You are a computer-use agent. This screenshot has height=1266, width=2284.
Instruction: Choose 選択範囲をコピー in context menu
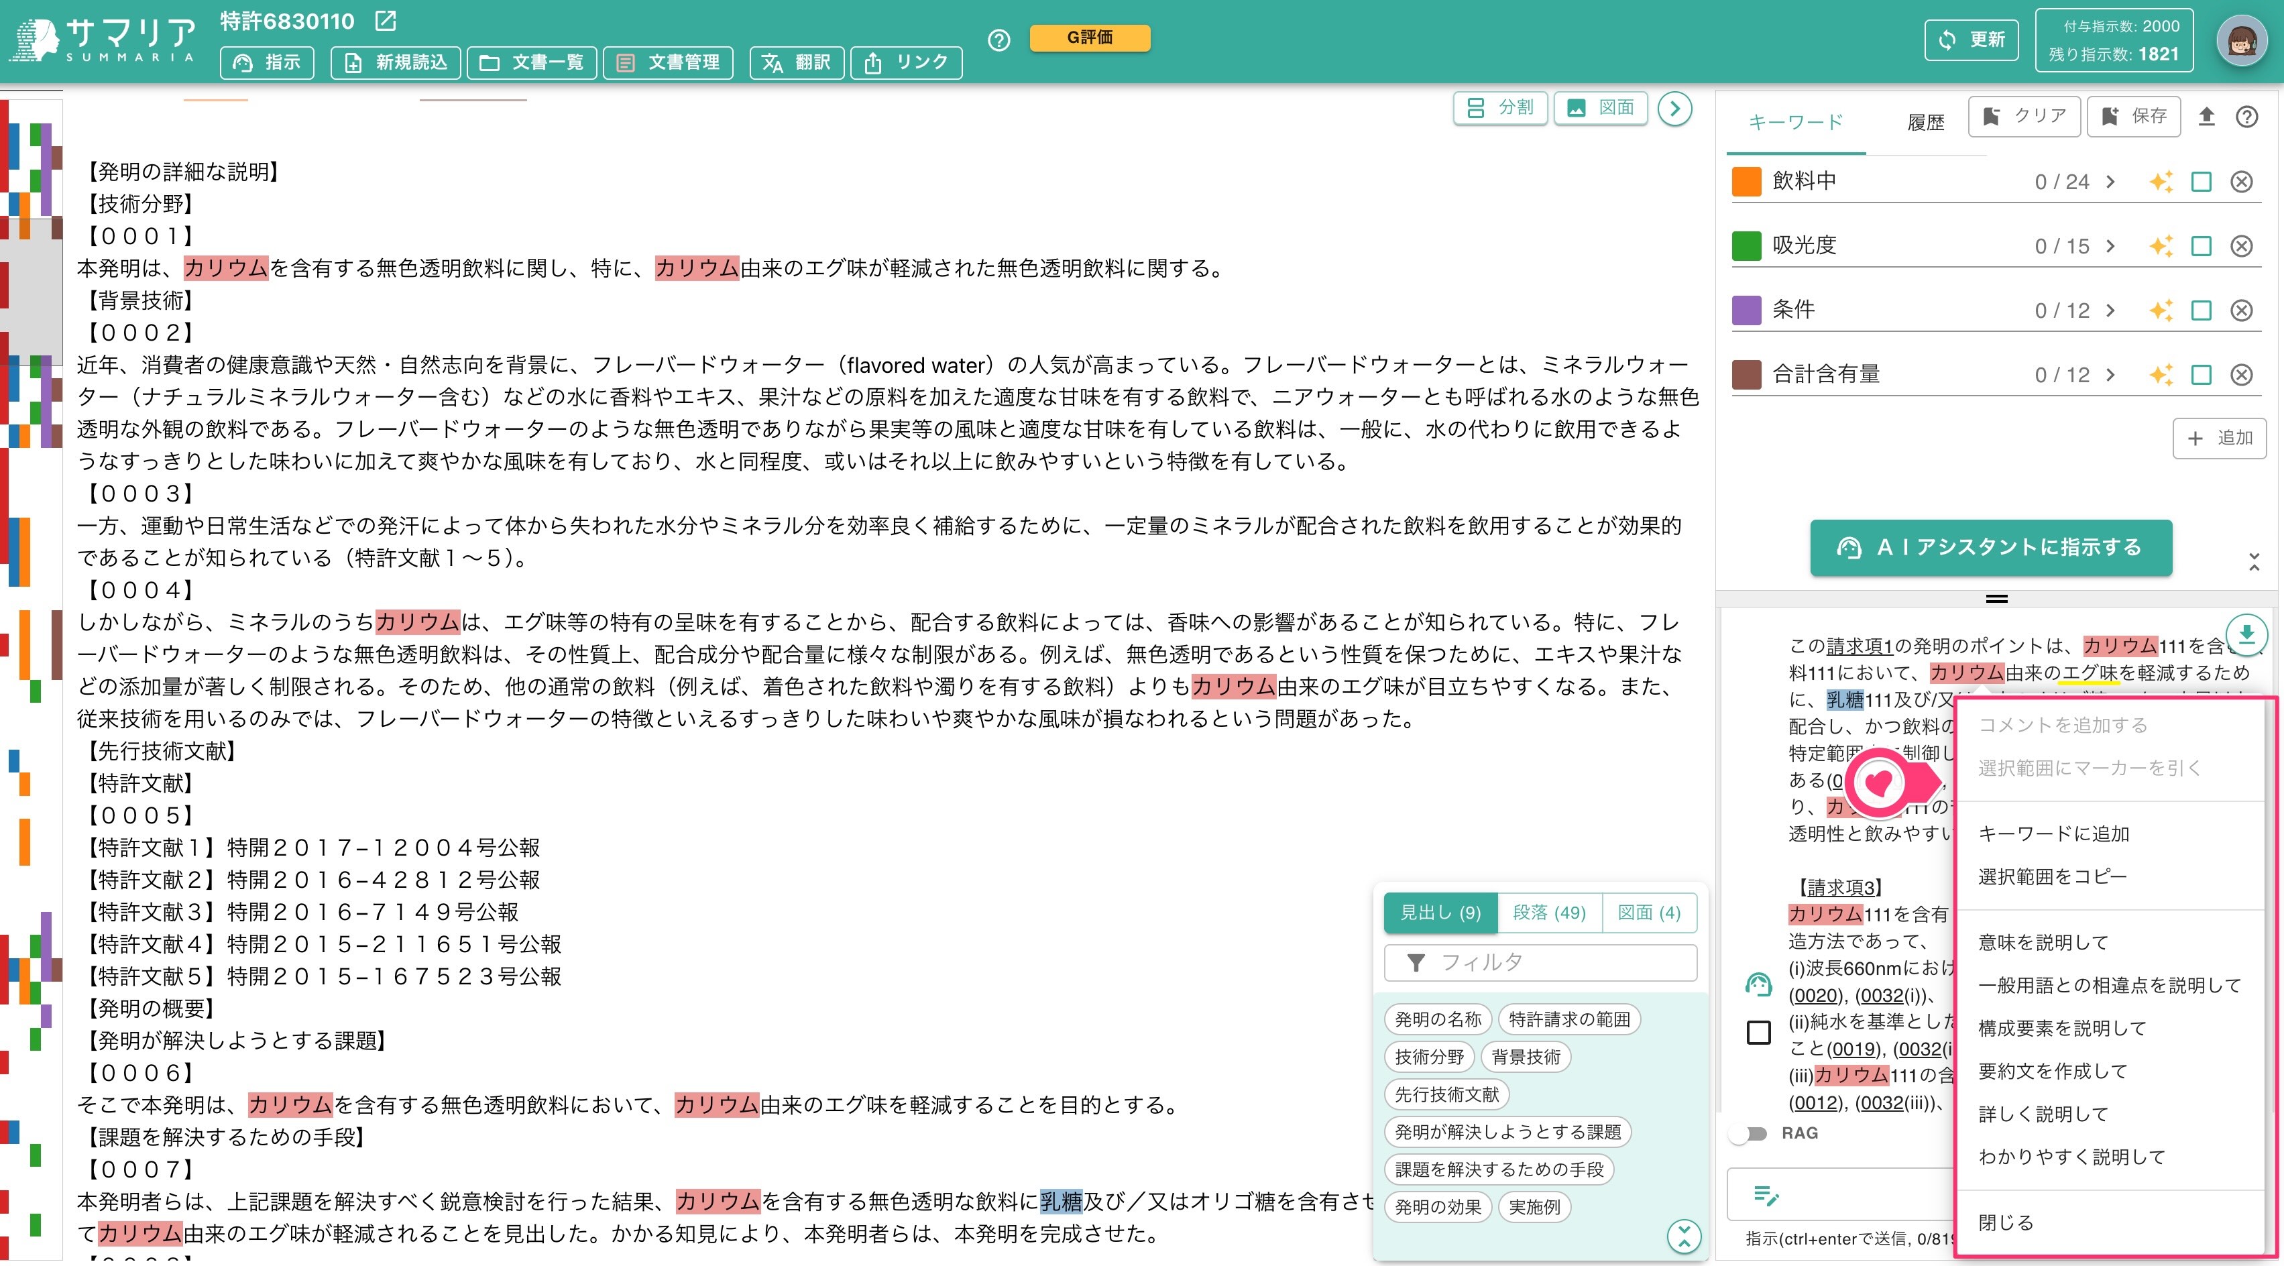[x=2052, y=877]
